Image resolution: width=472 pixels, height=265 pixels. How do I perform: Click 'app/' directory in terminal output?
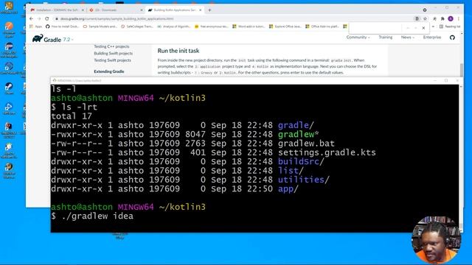(288, 188)
